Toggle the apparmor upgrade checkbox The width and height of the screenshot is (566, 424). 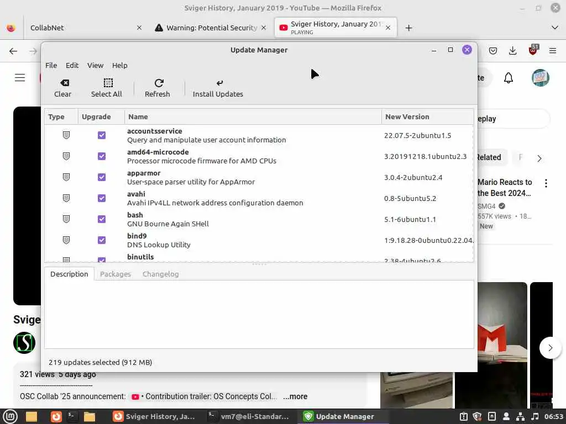click(x=102, y=177)
